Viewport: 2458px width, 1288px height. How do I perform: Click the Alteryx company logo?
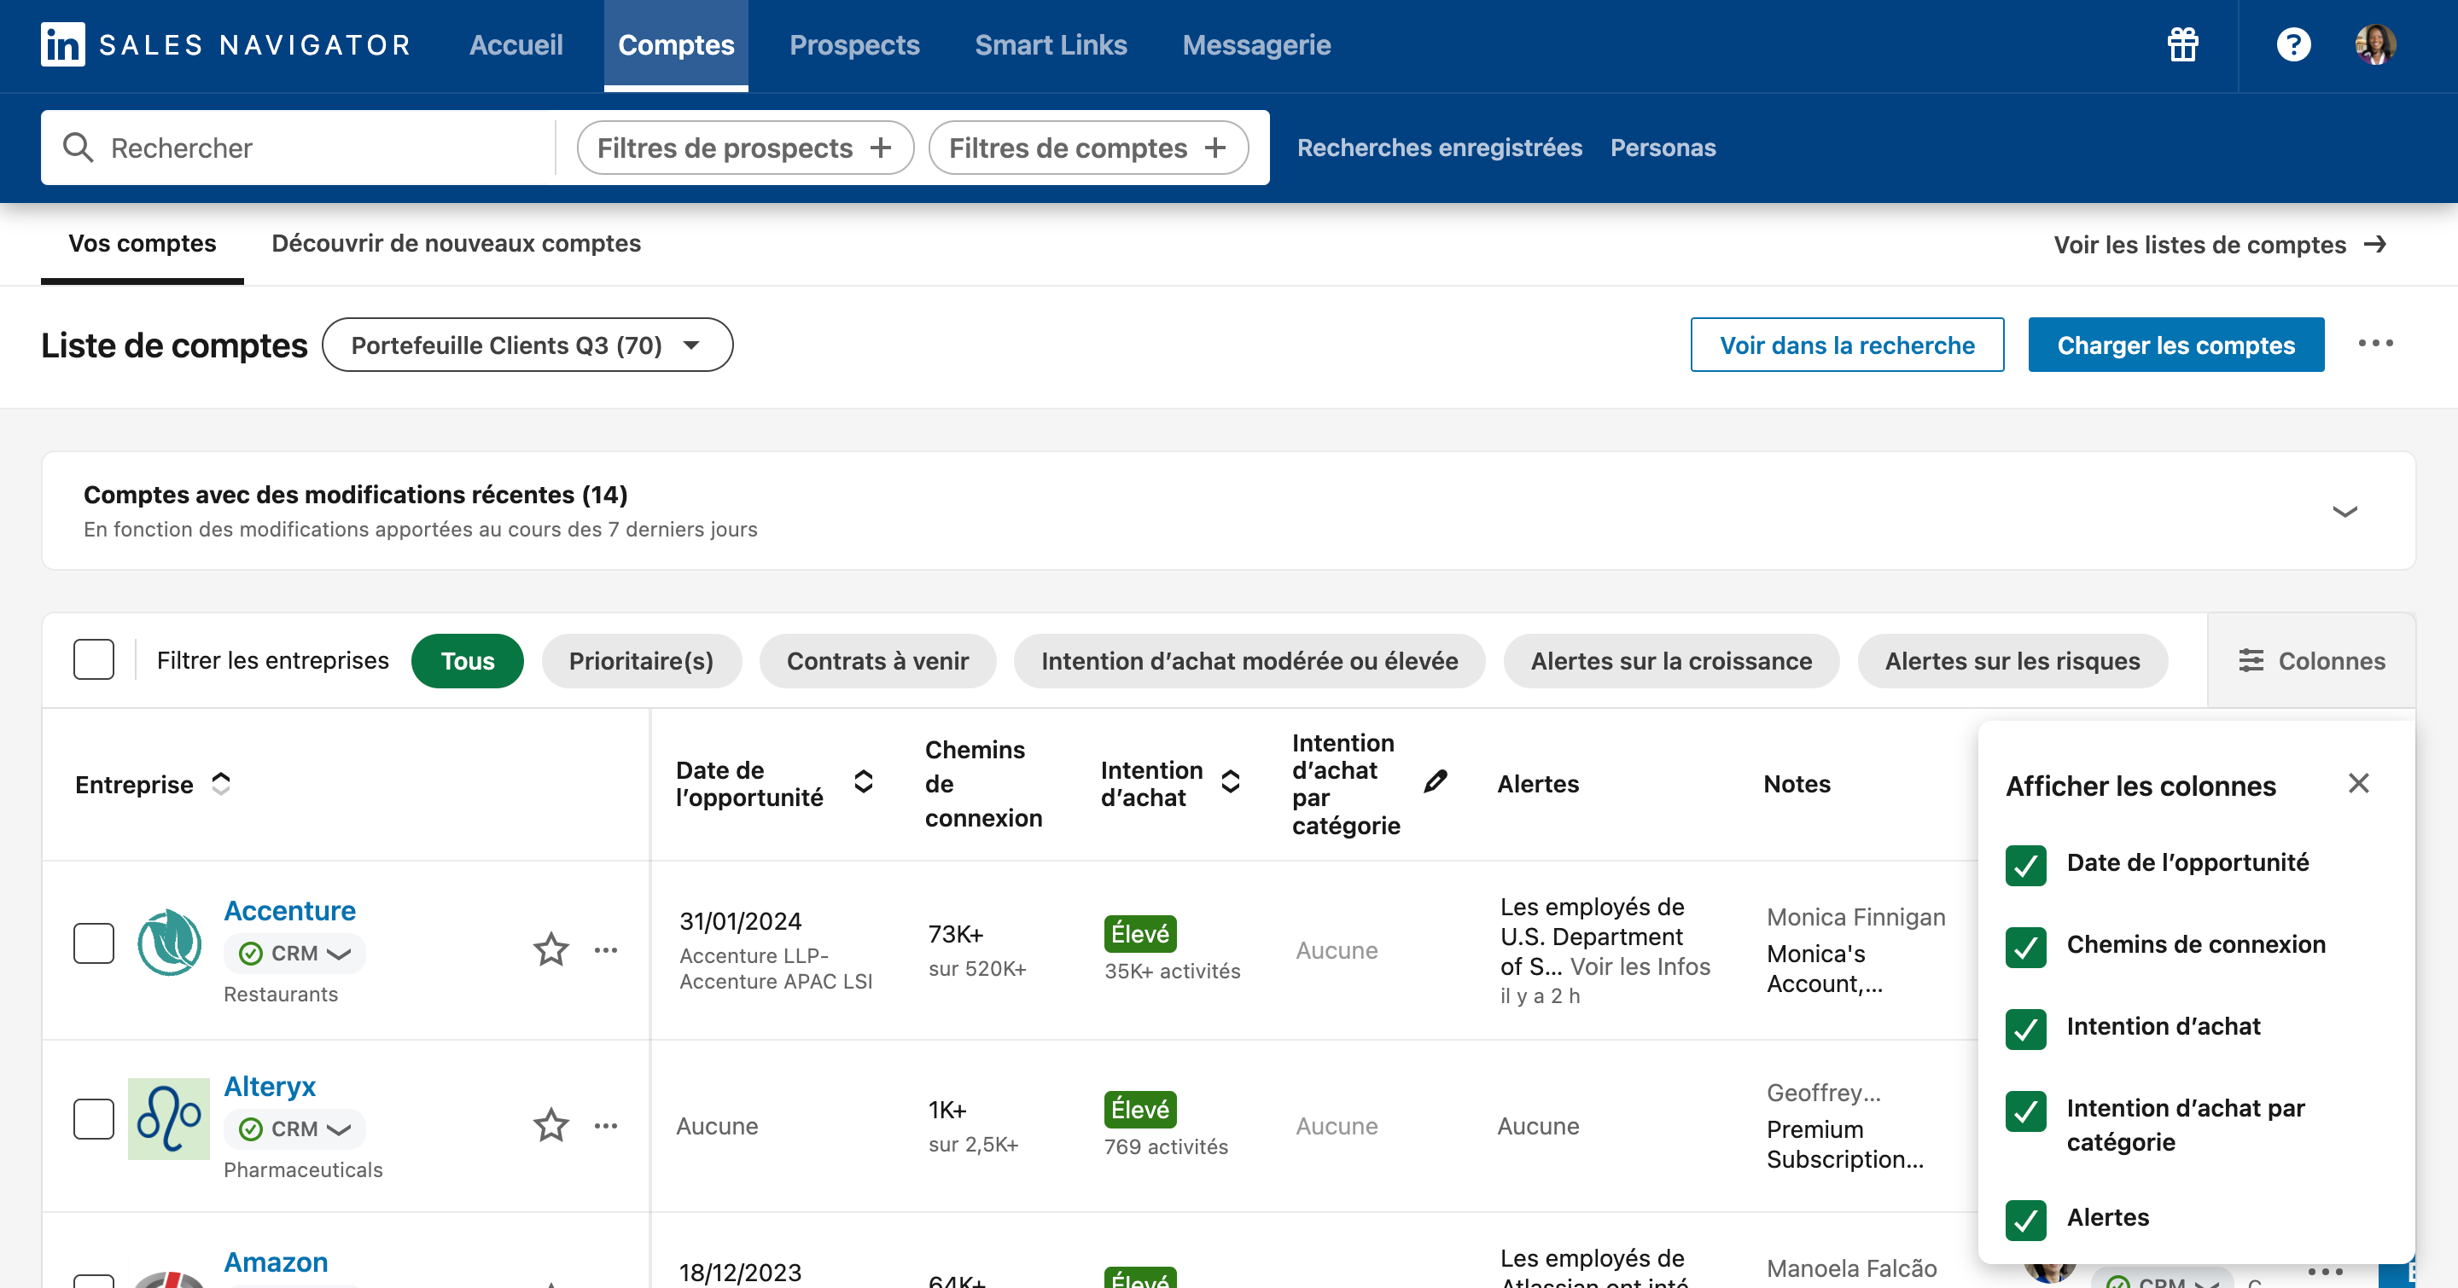[169, 1118]
